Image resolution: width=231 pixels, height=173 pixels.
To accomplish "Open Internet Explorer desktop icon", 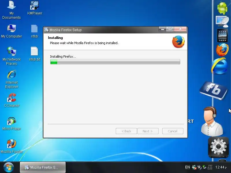I will point(12,79).
